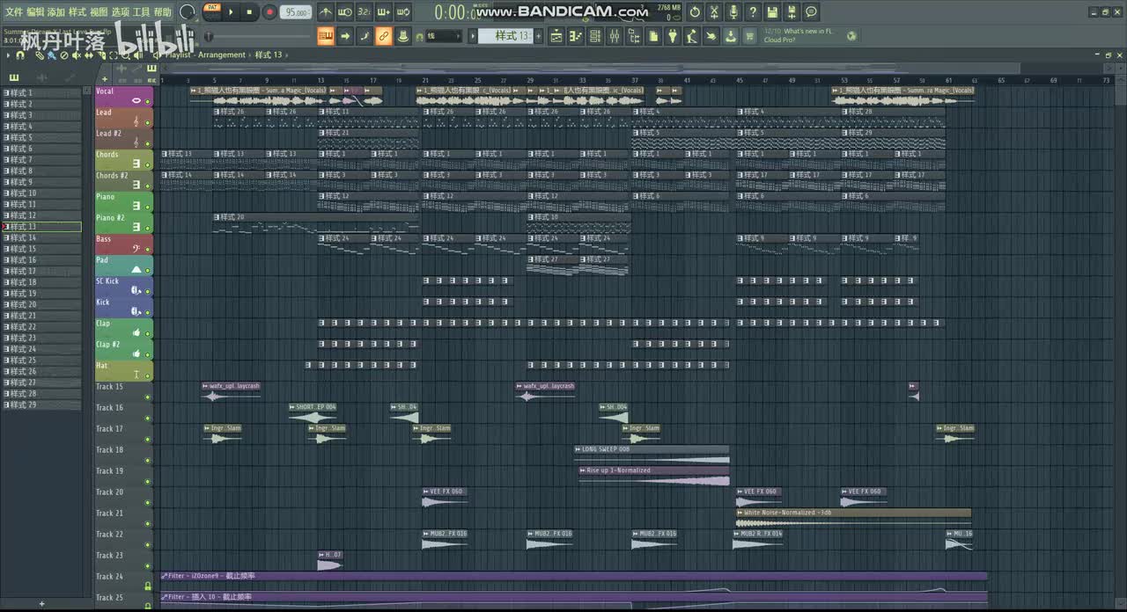Select 样式 20 in pattern list

pos(41,304)
